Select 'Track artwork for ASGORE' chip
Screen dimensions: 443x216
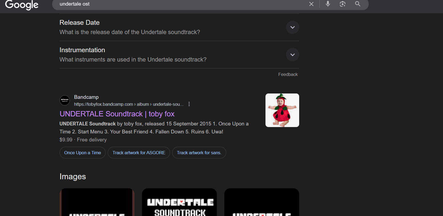pyautogui.click(x=139, y=153)
